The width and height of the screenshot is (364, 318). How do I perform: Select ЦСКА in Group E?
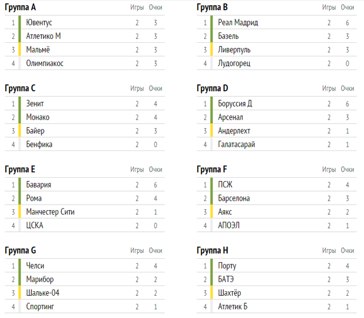[35, 225]
